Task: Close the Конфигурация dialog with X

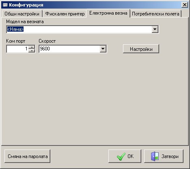Action: click(x=185, y=5)
